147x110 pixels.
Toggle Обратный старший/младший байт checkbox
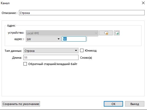tap(25, 64)
